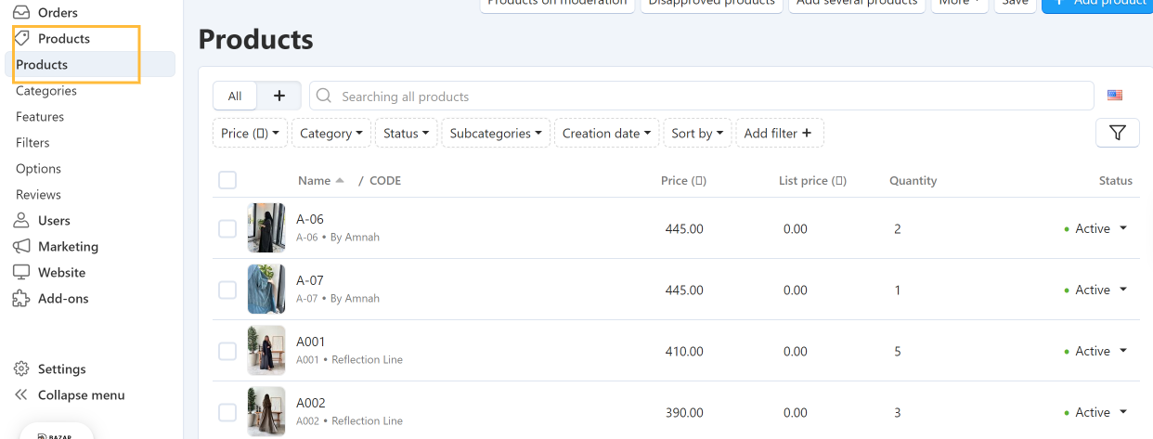Open the Status filter dropdown
The width and height of the screenshot is (1153, 439).
406,133
